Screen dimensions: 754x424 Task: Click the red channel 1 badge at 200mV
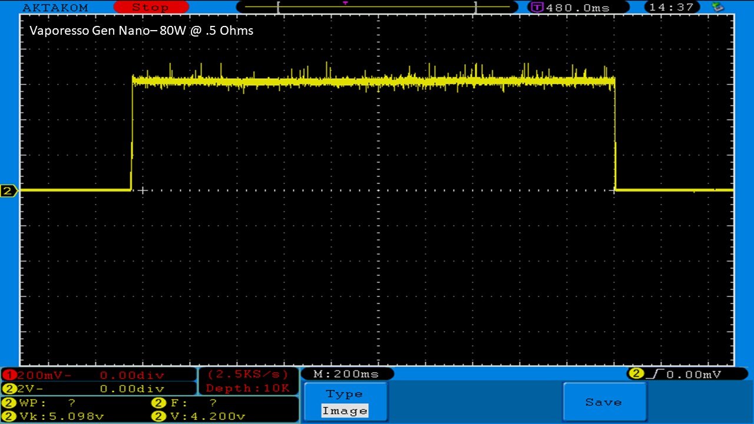click(x=9, y=375)
